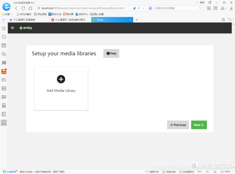235x174 pixels.
Task: Open the downloads arrow icon
Action: tap(231, 8)
